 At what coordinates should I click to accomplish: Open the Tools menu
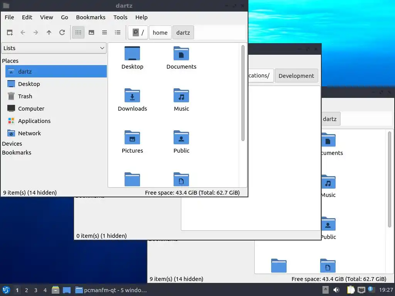[120, 17]
